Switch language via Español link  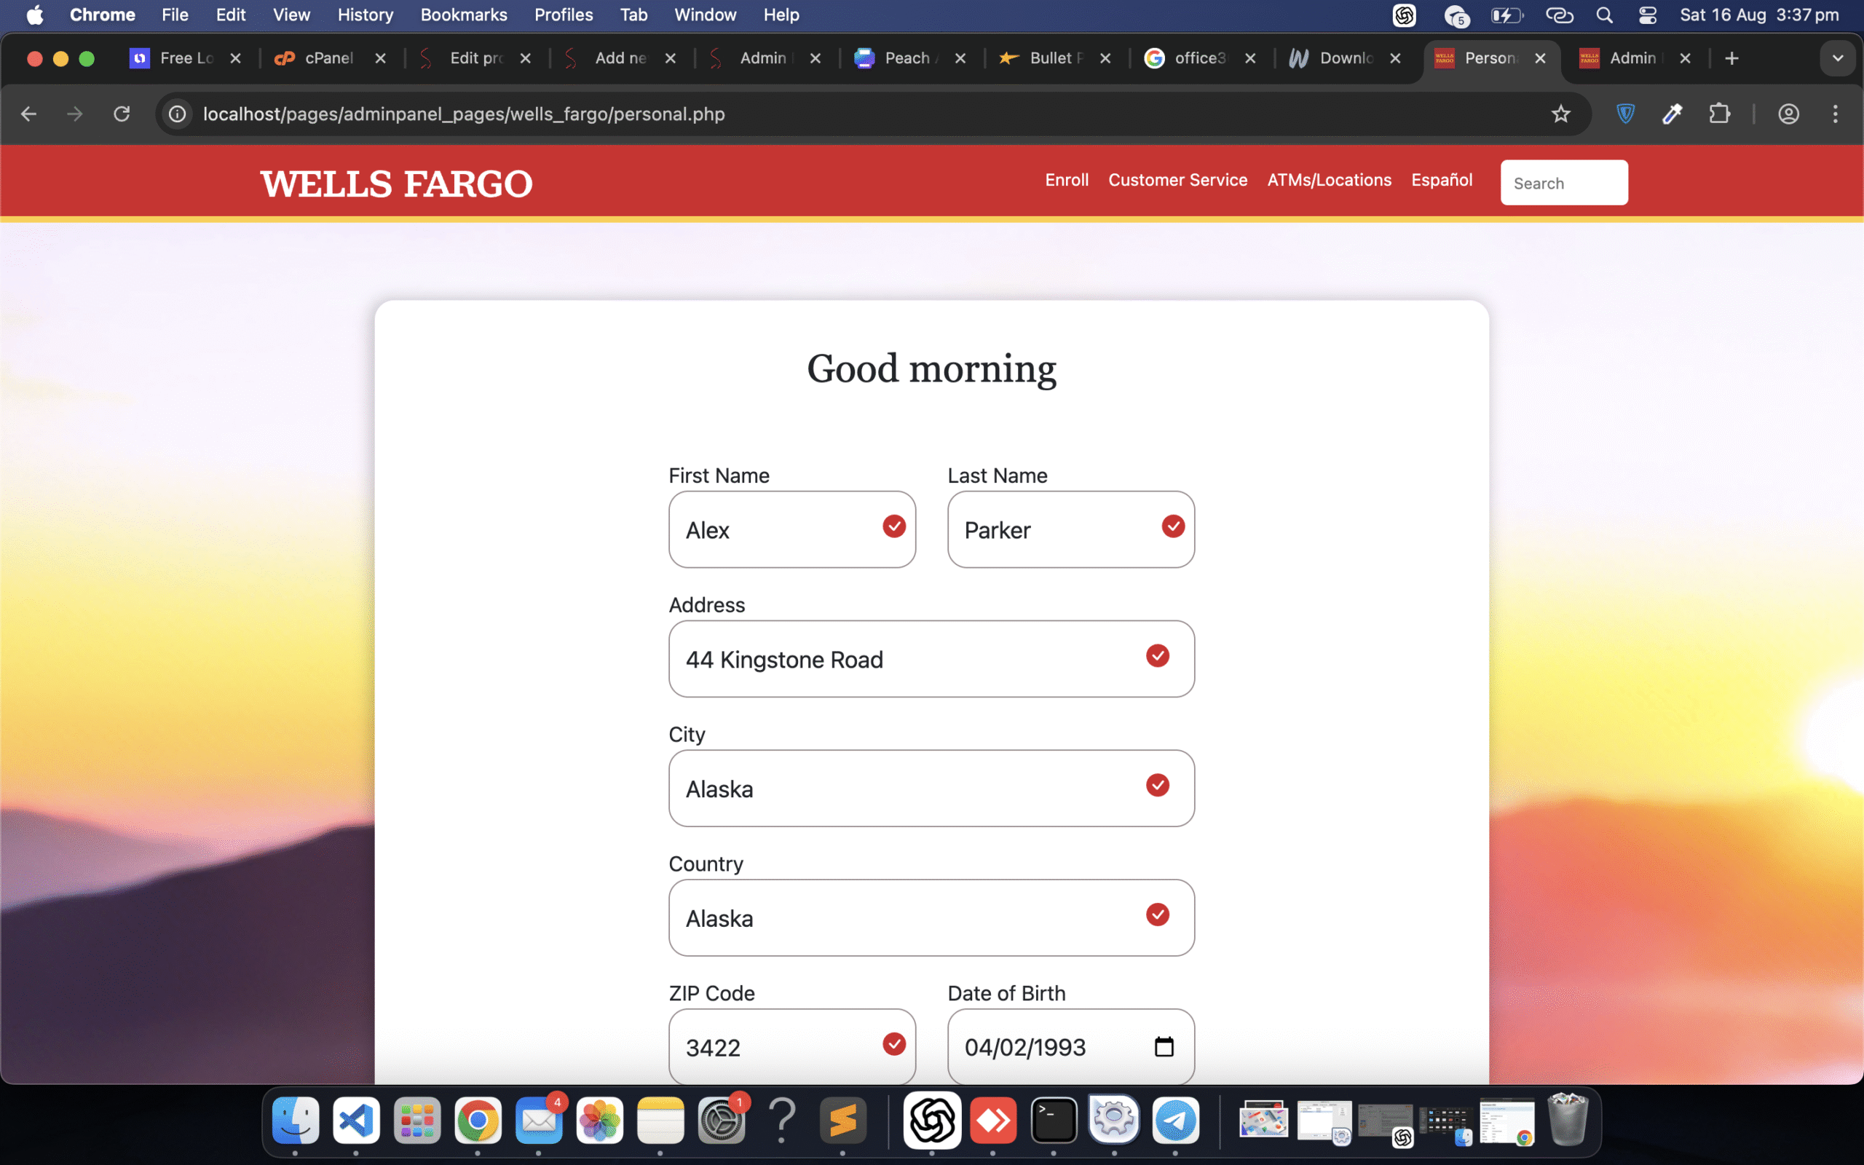(x=1442, y=181)
